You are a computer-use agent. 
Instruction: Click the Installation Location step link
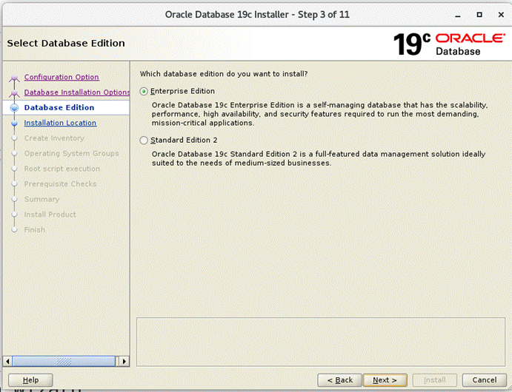coord(60,123)
